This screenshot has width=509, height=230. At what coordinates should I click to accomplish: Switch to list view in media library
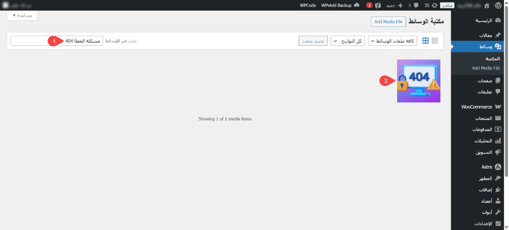(435, 41)
